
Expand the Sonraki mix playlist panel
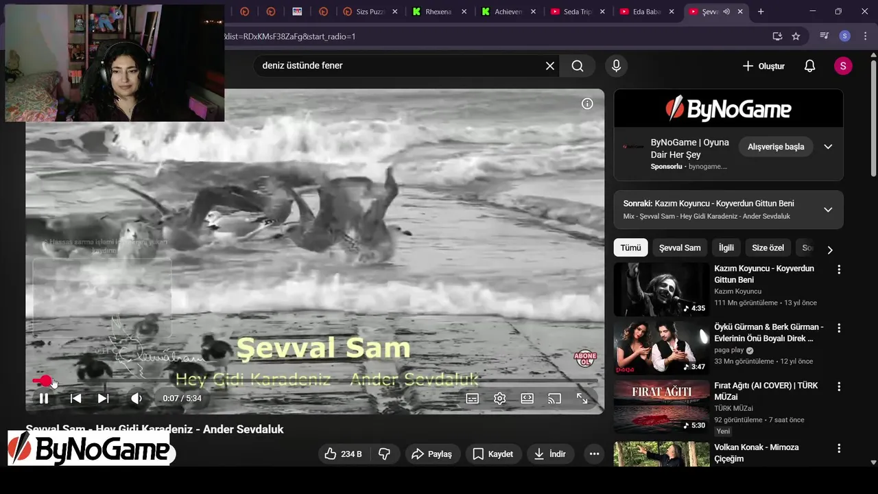point(828,210)
